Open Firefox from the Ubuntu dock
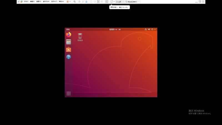The image size is (222, 125). [x=69, y=35]
